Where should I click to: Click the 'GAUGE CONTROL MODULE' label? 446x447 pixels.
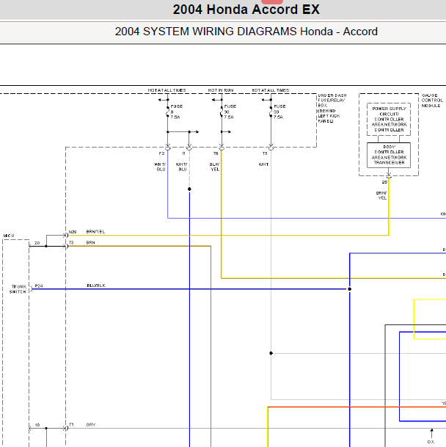[x=432, y=101]
